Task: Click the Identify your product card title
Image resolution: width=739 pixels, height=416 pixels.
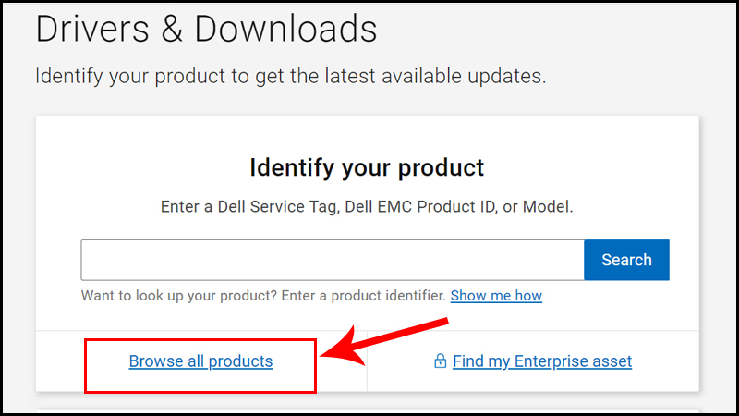Action: 367,168
